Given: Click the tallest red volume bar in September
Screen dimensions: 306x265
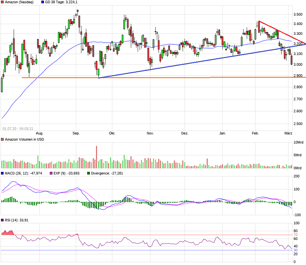Looking at the screenshot, I should tap(96, 157).
